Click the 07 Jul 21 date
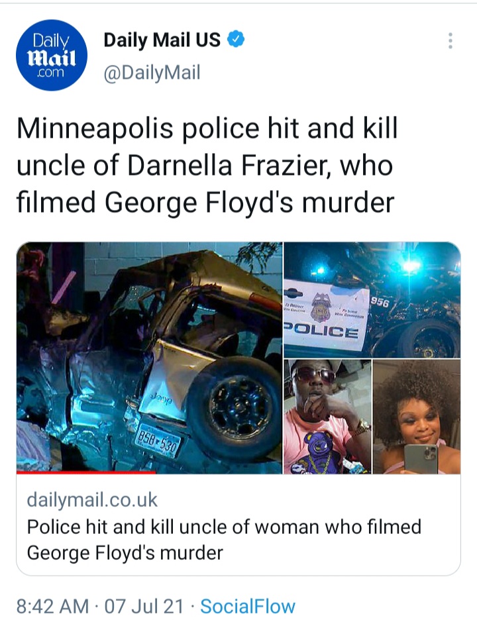This screenshot has width=477, height=622. pos(144,606)
